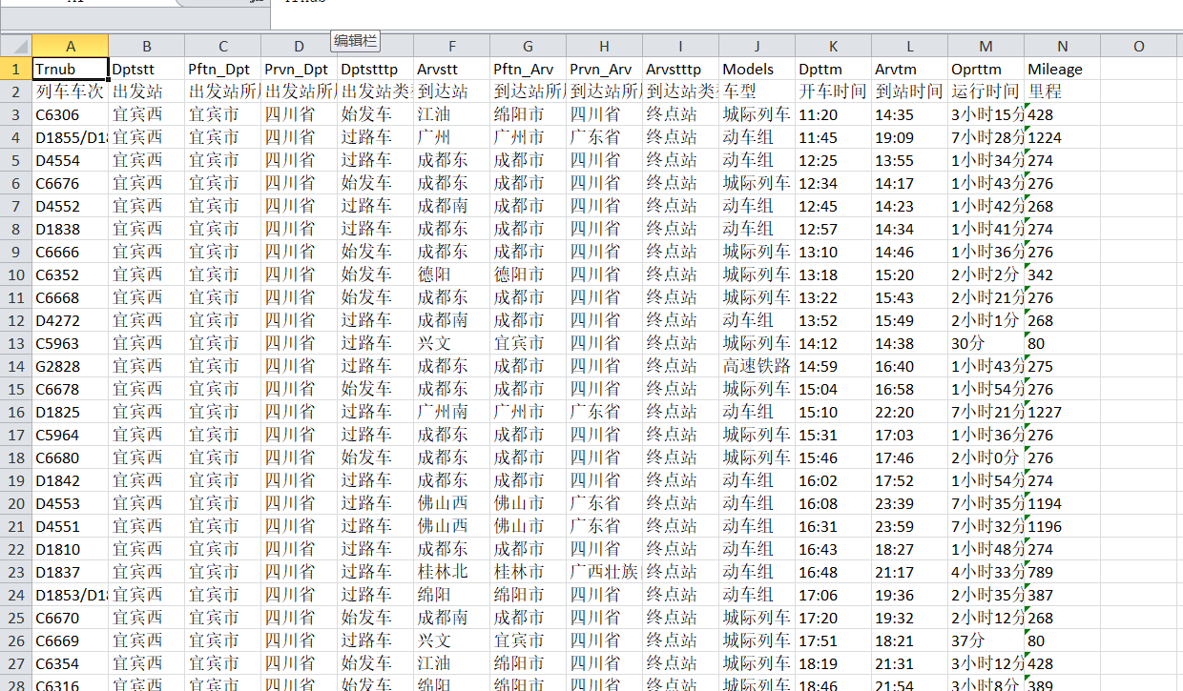
Task: Select row 13 header
Action: pyautogui.click(x=15, y=343)
